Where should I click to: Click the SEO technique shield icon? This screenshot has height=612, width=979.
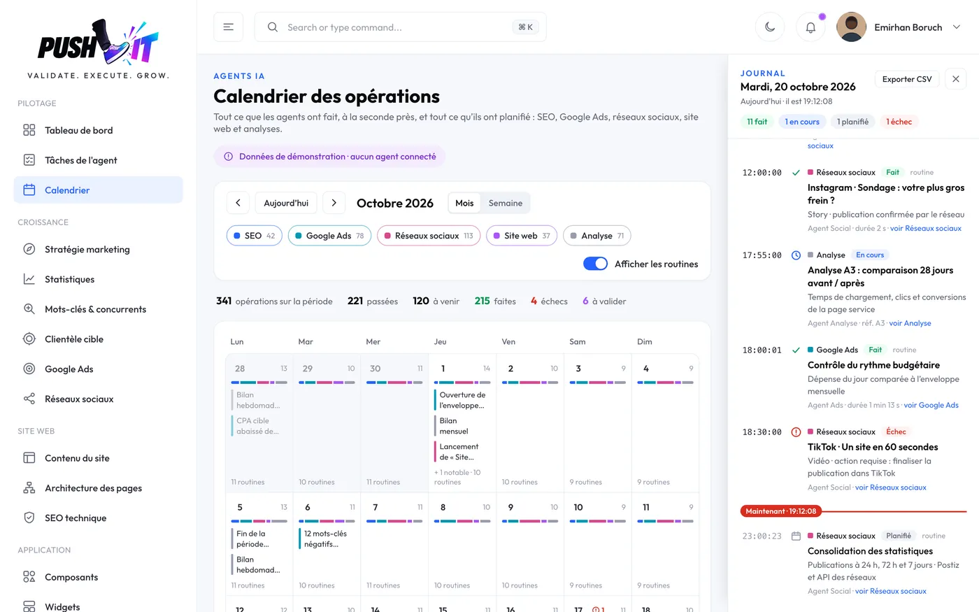[29, 518]
